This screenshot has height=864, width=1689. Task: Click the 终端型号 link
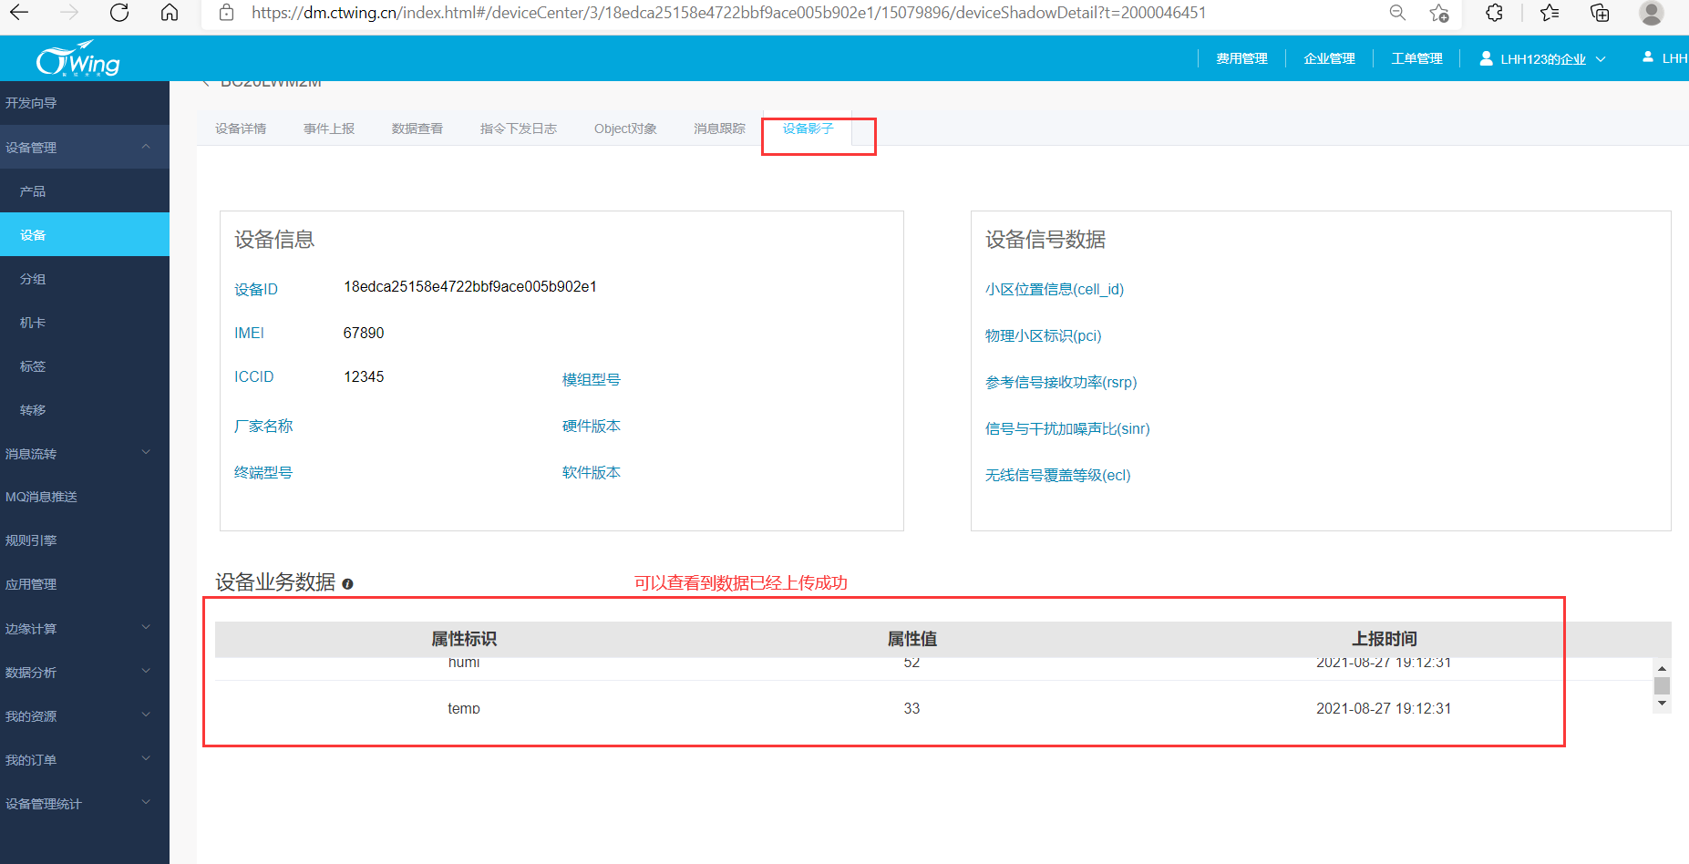click(x=263, y=472)
